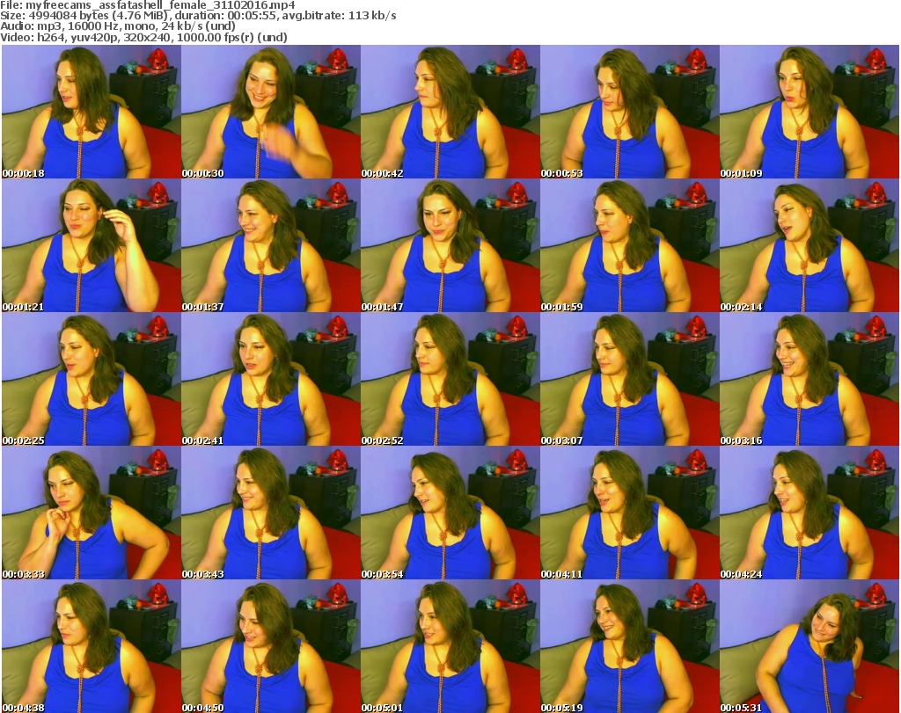Screen dimensions: 901x713
Task: Select the thumbnail timestamped 00:01:59
Action: coord(630,245)
